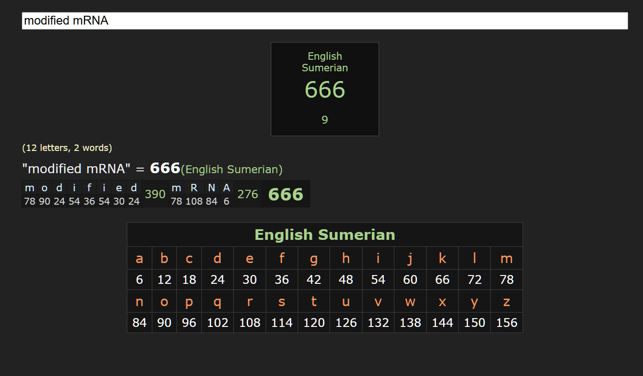
Task: Click letter "h" in the cipher table
Action: point(346,258)
